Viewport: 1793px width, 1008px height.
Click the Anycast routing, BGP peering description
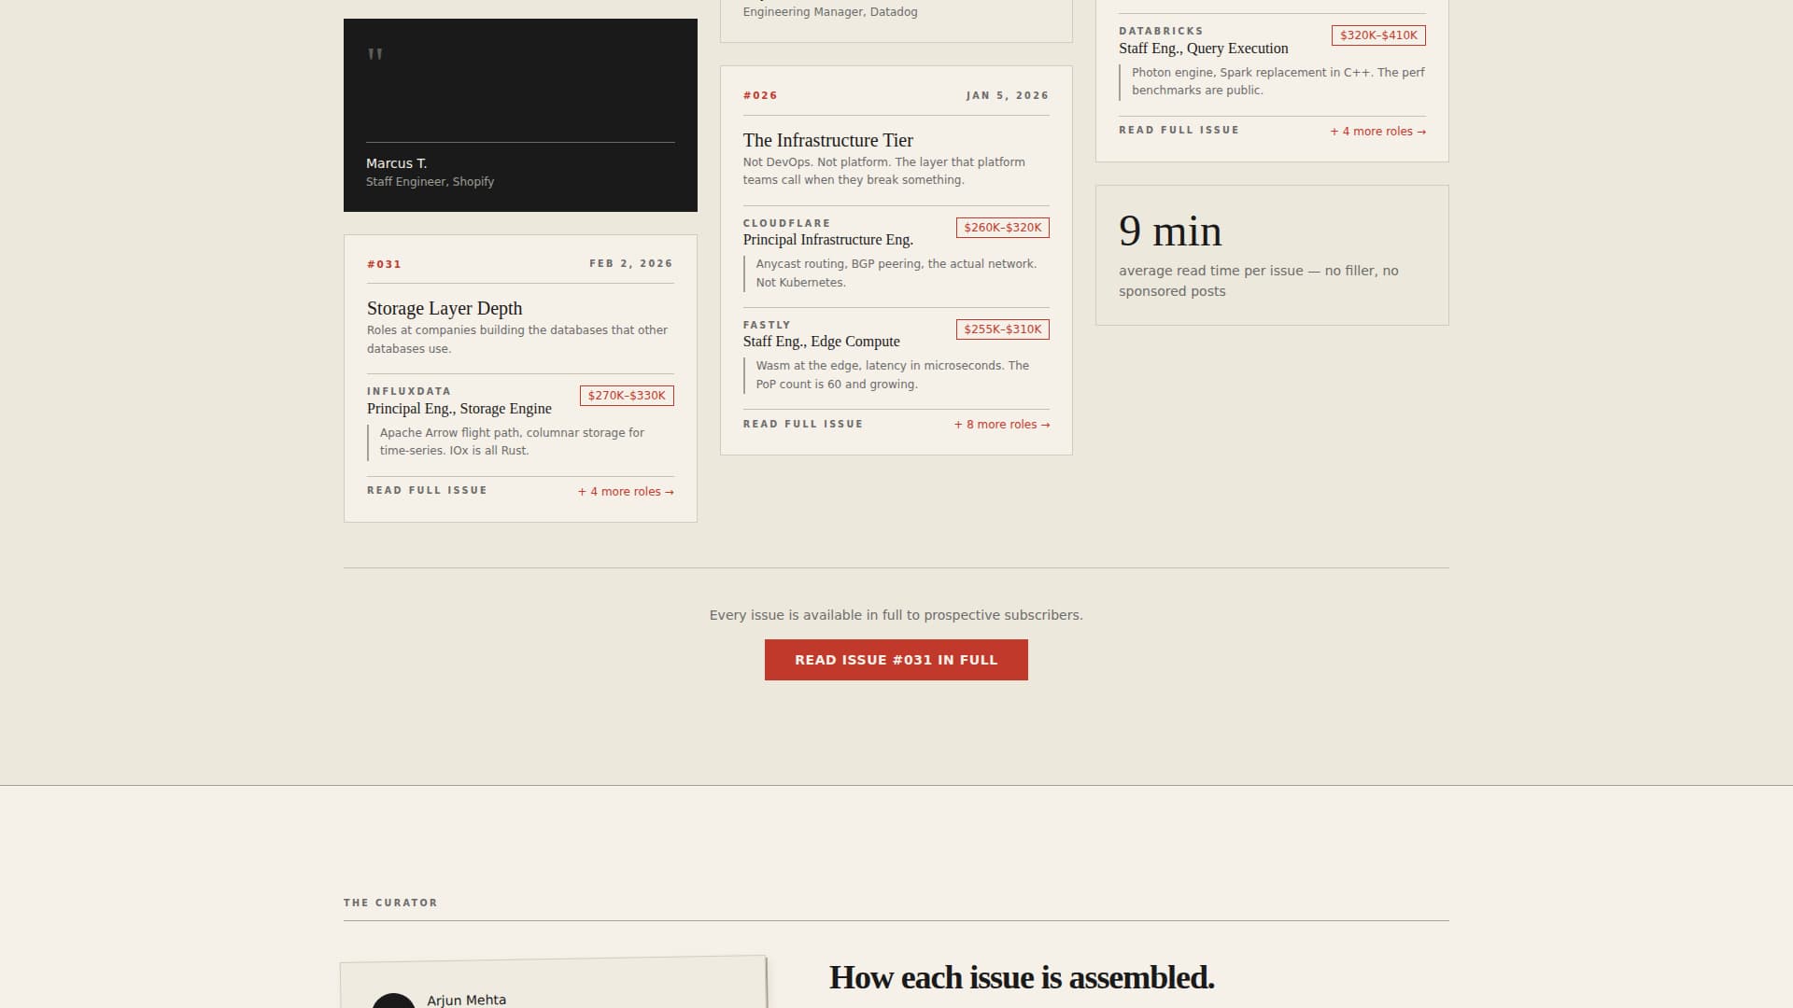[x=896, y=273]
